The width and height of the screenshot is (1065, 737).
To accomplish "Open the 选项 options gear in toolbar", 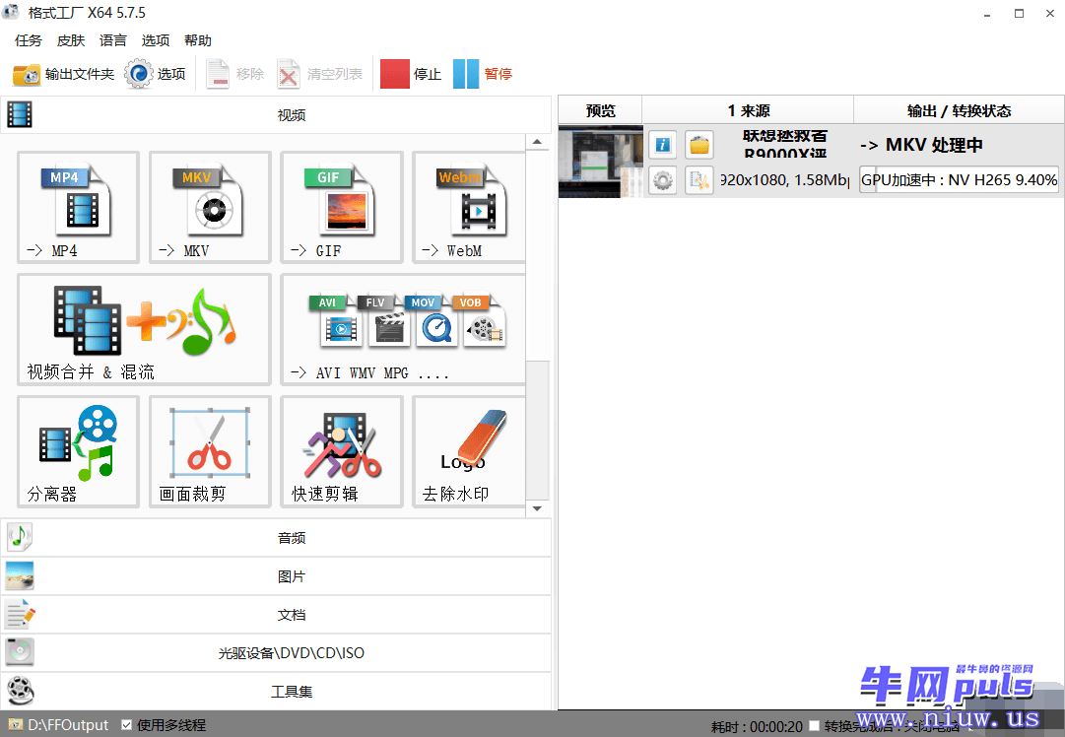I will (155, 74).
